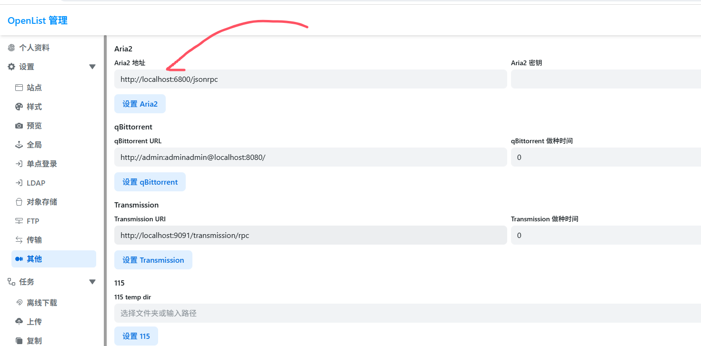701x346 pixels.
Task: Collapse the 设置 section arrow
Action: click(92, 67)
